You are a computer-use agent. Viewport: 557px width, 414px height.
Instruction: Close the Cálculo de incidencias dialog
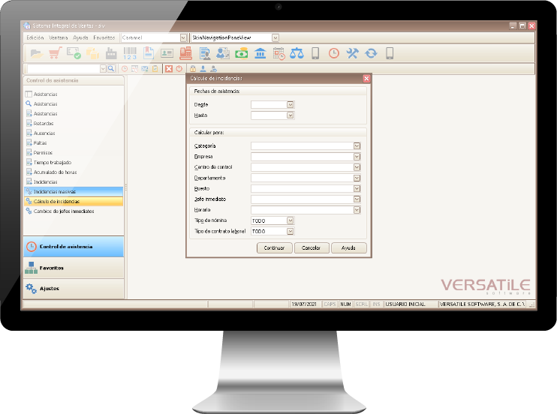366,79
